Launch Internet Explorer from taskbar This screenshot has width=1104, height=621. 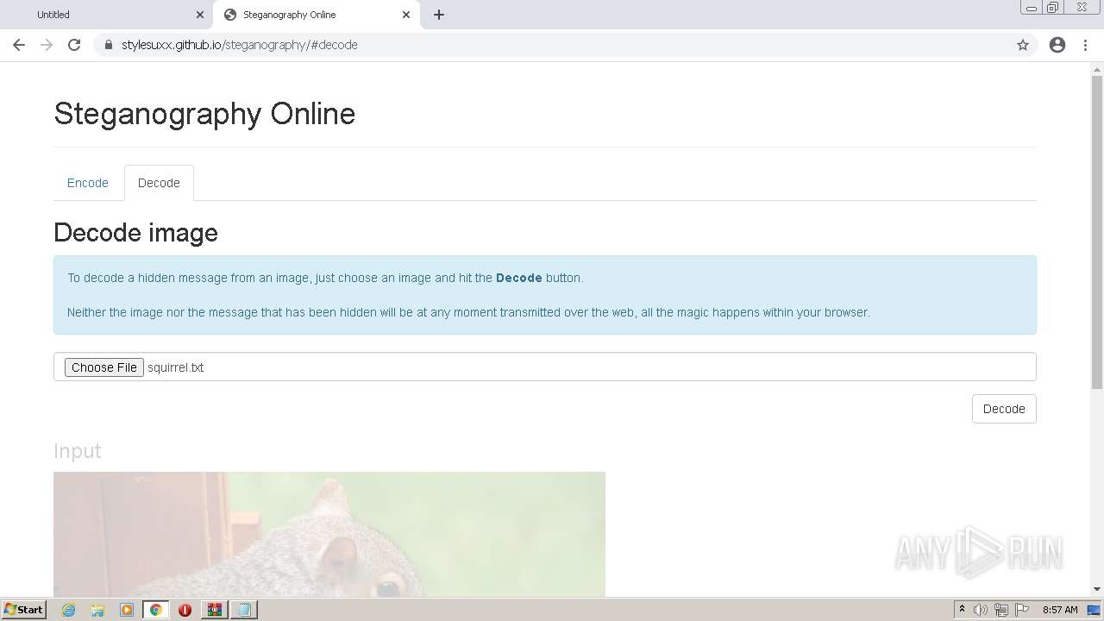coord(68,610)
